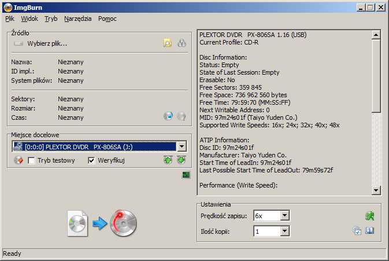389x261 pixels.
Task: Click the drive icon in destination combo box
Action: click(x=18, y=146)
